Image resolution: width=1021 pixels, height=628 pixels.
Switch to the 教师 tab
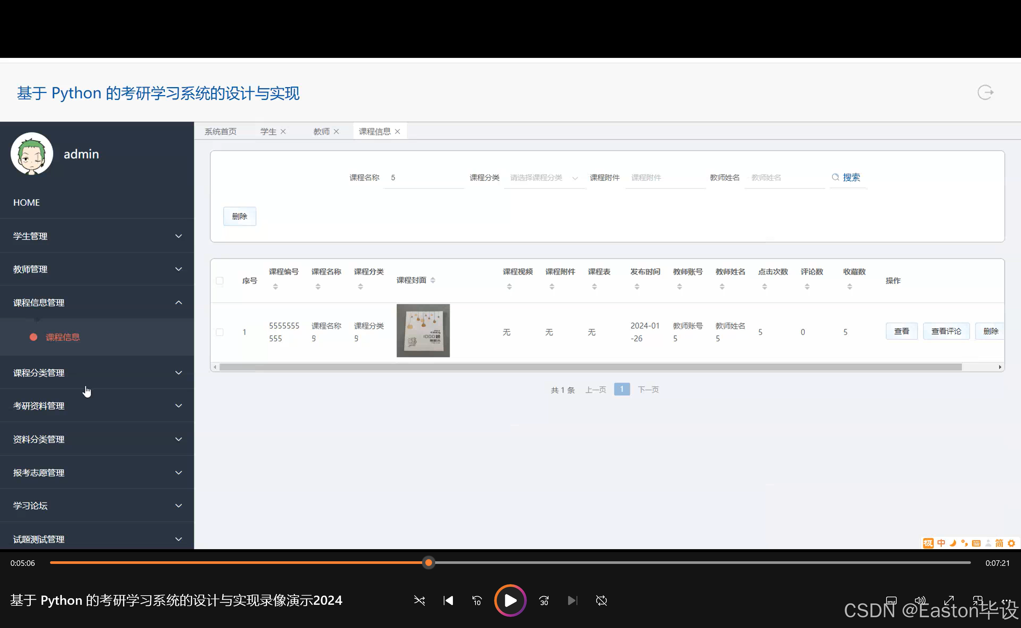tap(322, 131)
